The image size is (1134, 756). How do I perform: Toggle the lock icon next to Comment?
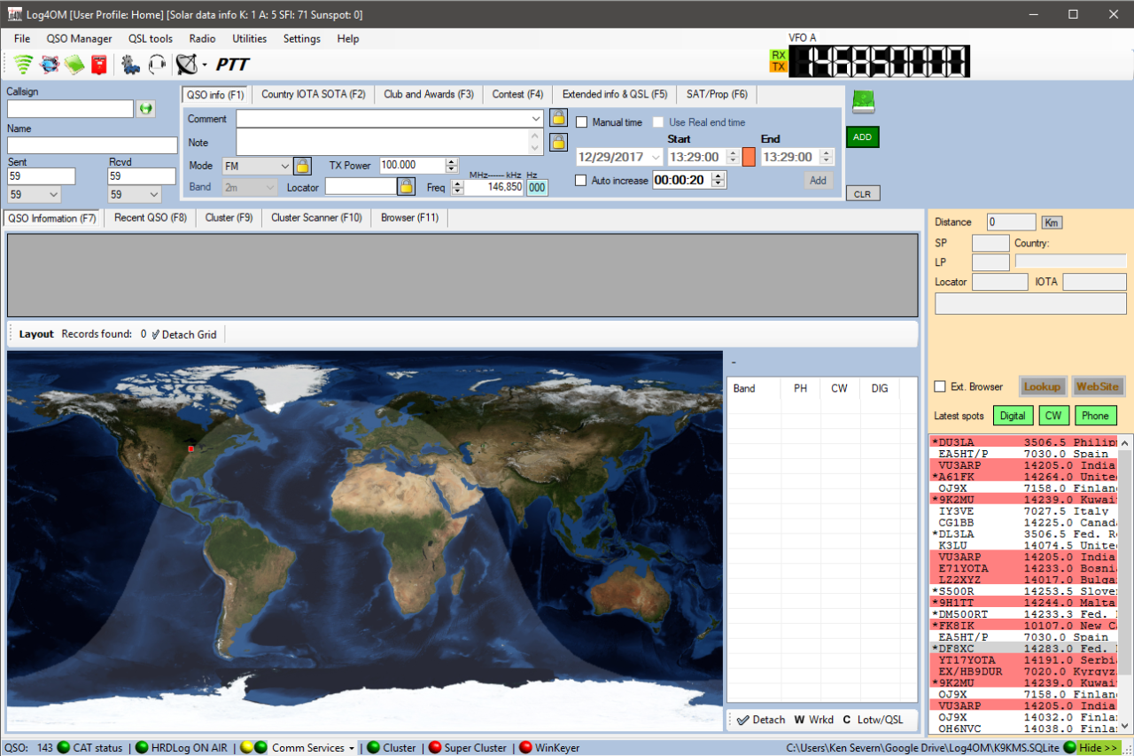[x=558, y=118]
